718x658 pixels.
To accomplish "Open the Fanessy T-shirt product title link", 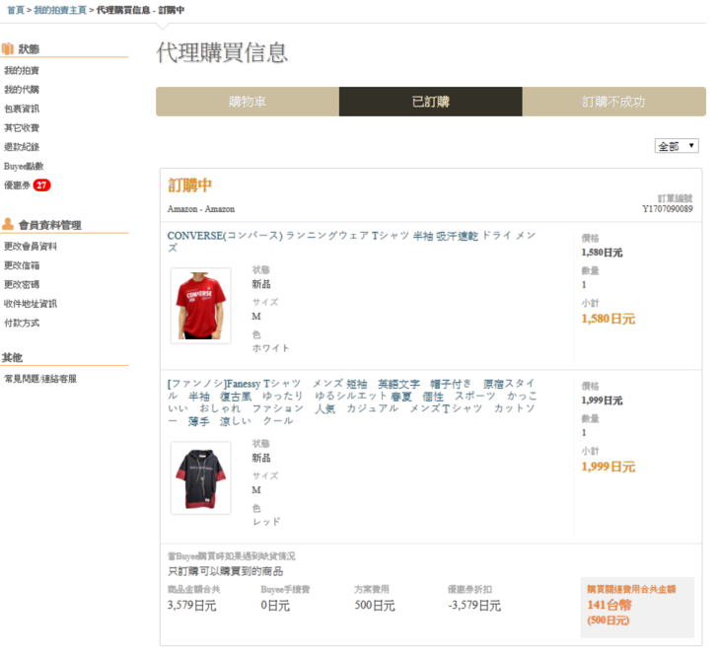I will tap(352, 402).
